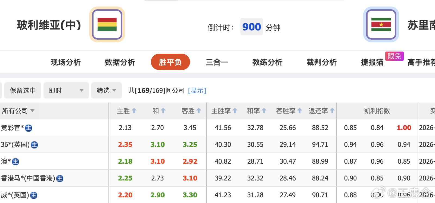
Task: Click 竞彩官 home win rate 41.56
Action: 223,128
